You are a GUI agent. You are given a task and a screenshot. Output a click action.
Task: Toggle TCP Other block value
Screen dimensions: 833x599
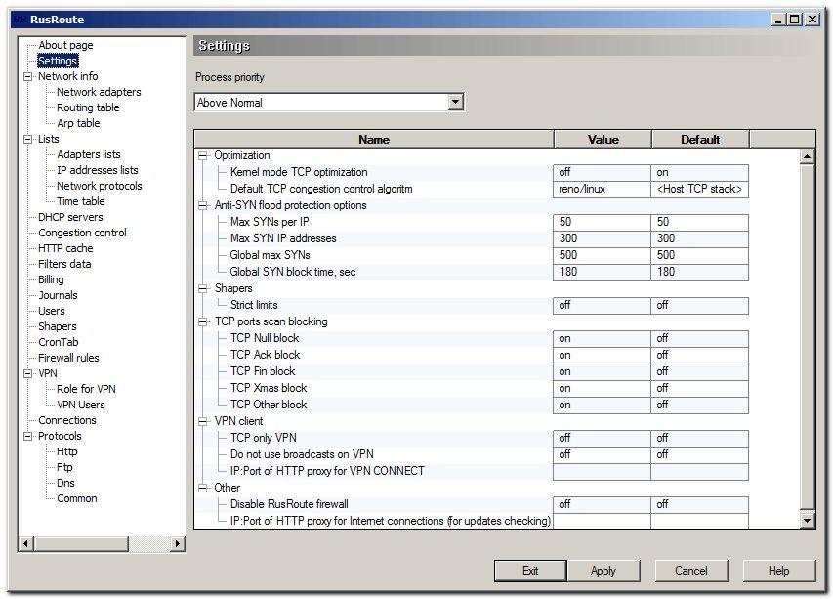point(602,405)
